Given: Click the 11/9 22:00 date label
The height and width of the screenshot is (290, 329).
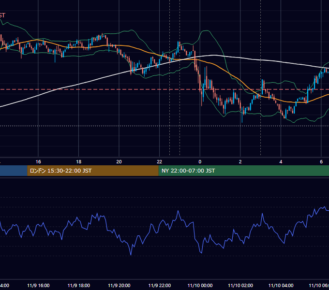Looking at the screenshot, I should pyautogui.click(x=160, y=285).
